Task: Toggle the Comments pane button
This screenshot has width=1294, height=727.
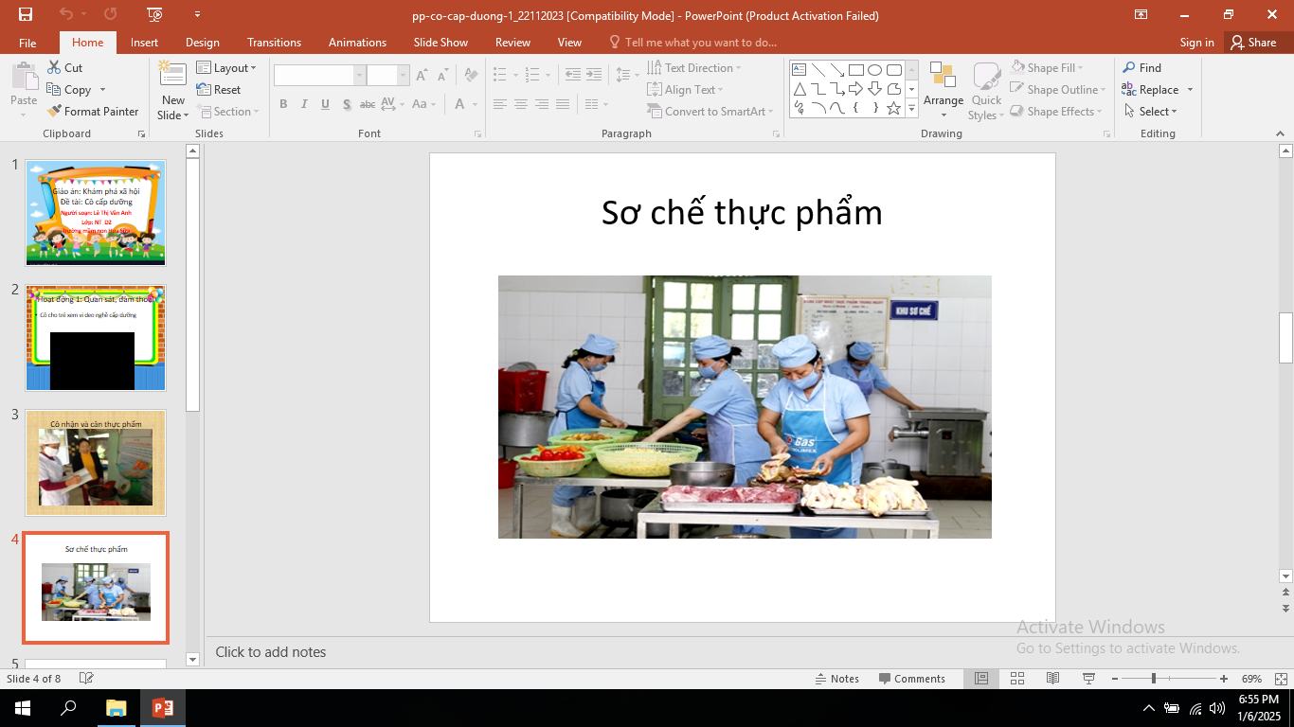Action: (x=911, y=679)
